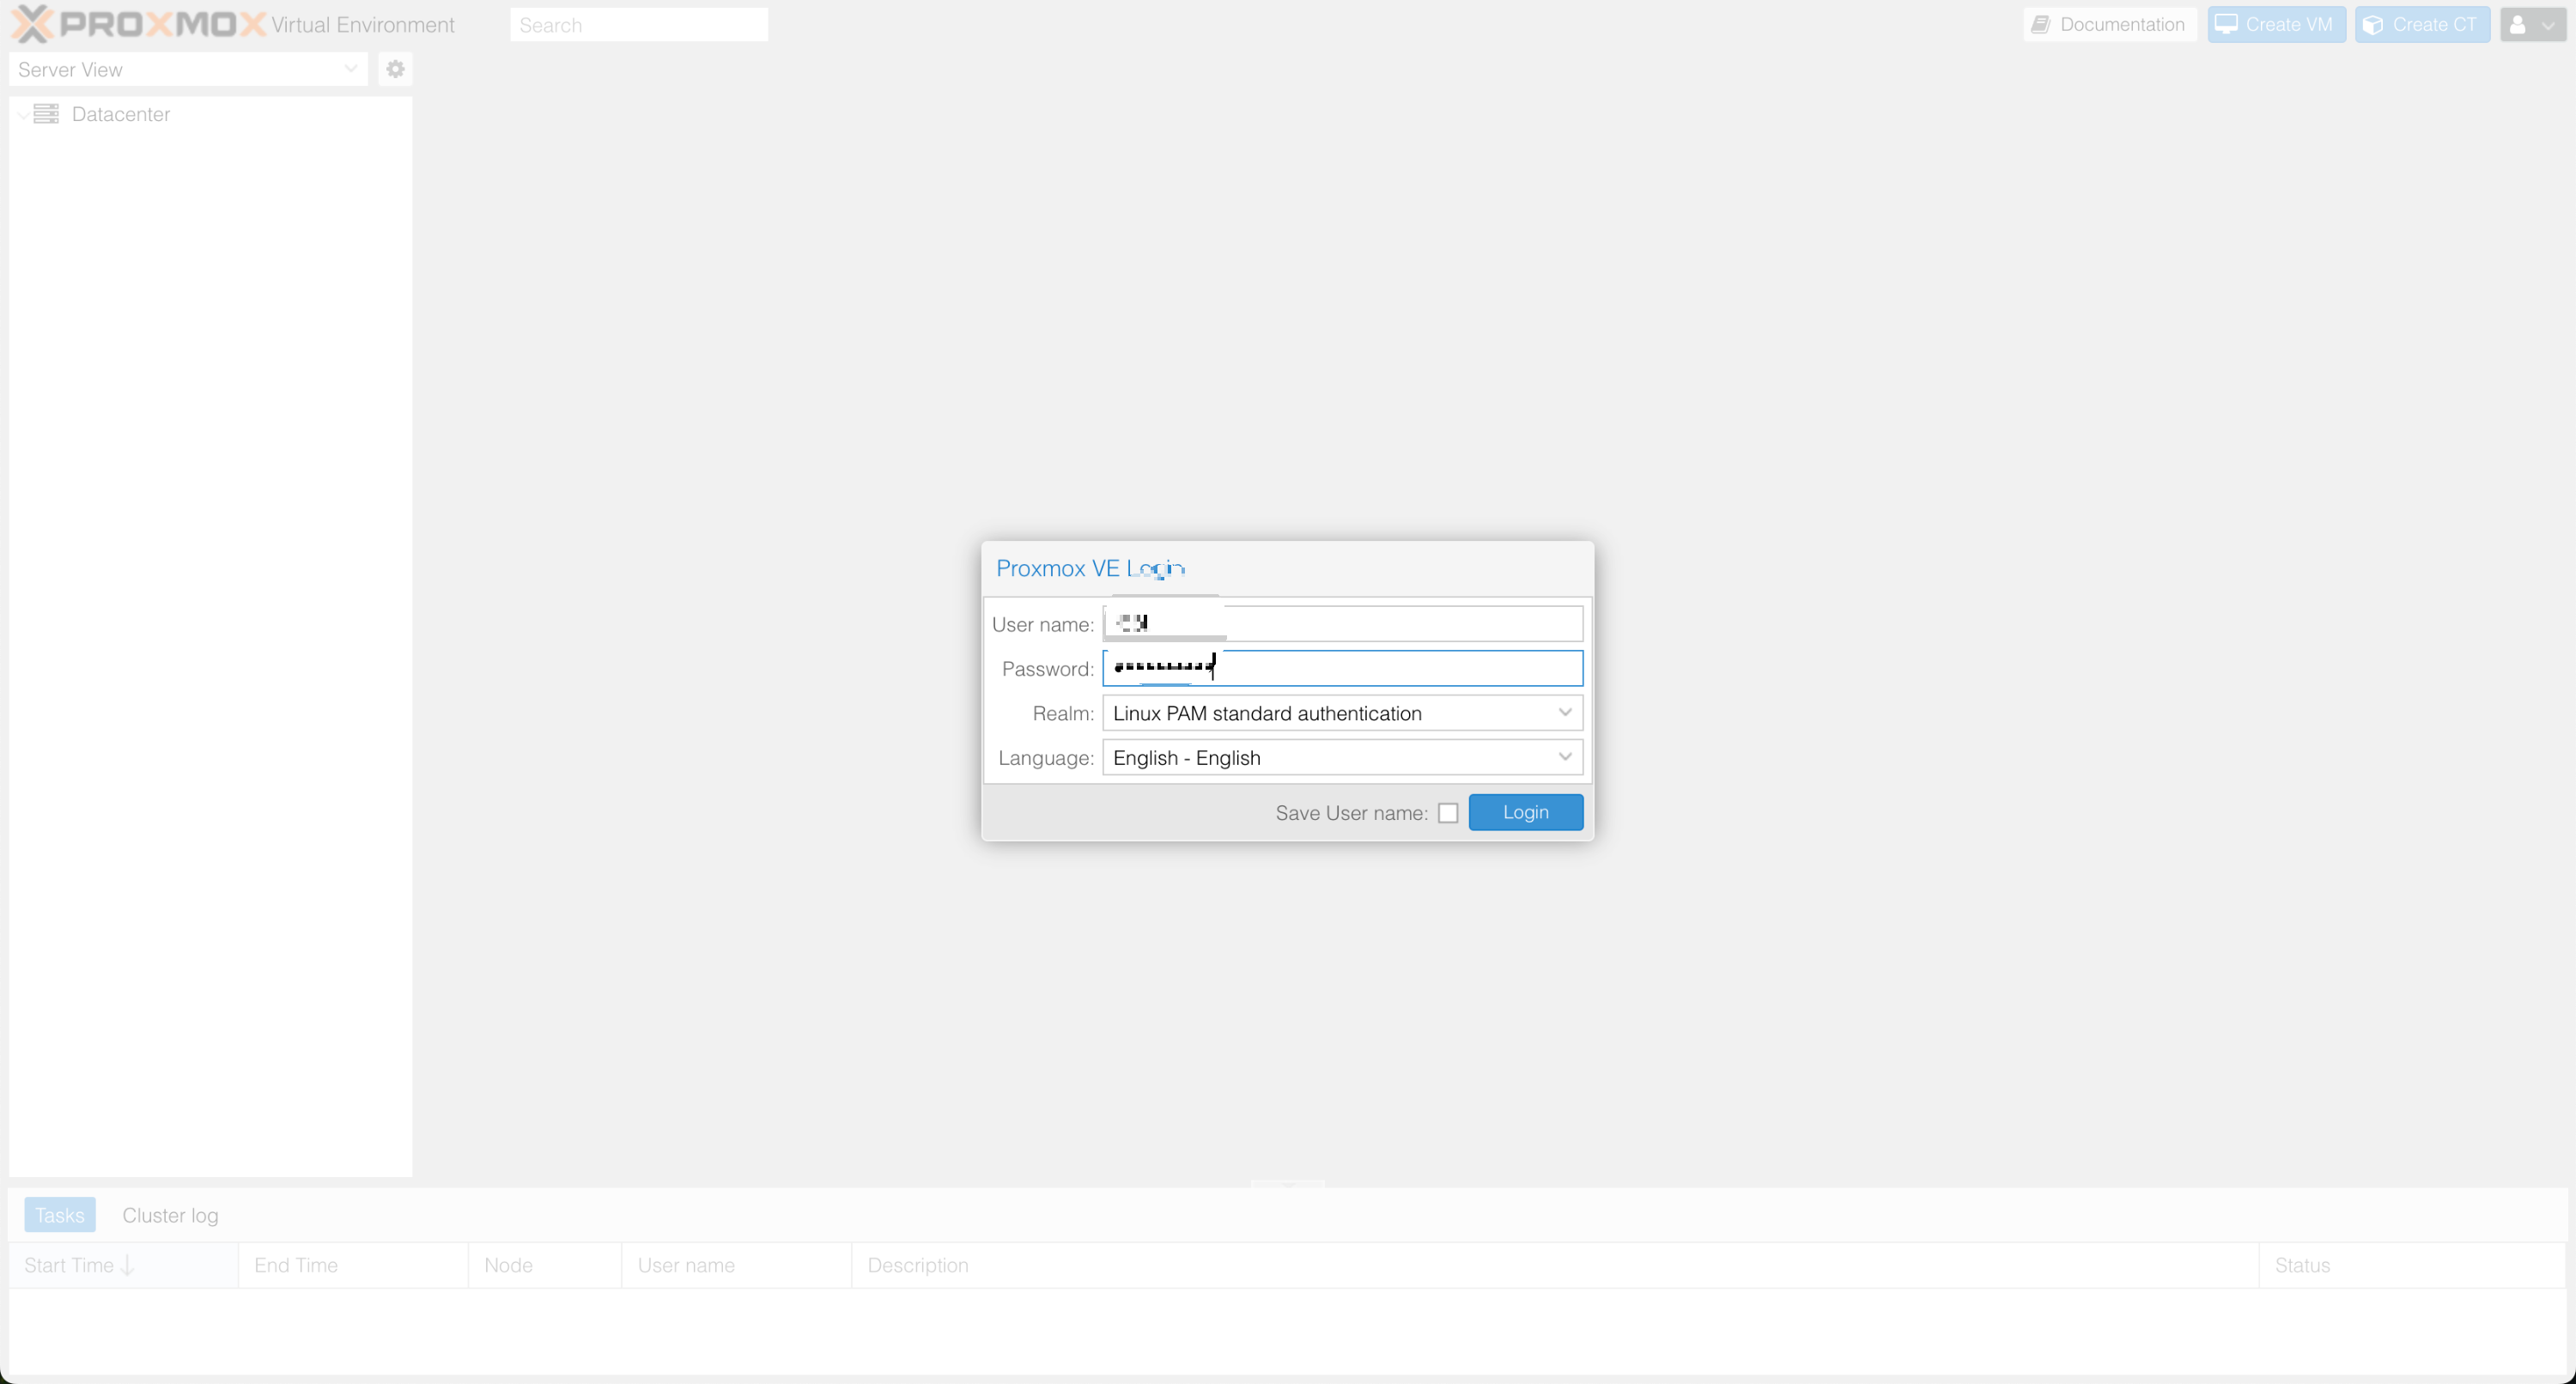
Task: Open the Server View settings gear
Action: pos(395,69)
